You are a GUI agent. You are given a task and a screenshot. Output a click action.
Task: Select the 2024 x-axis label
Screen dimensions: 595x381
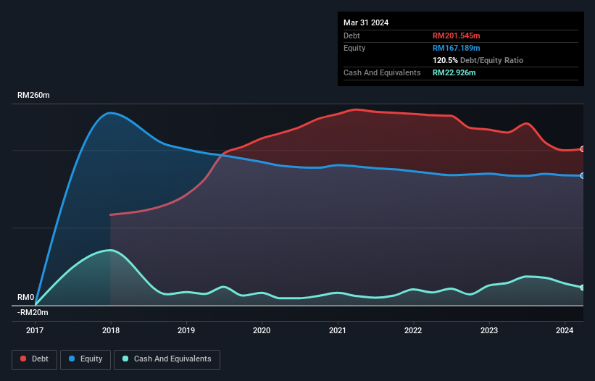point(565,330)
